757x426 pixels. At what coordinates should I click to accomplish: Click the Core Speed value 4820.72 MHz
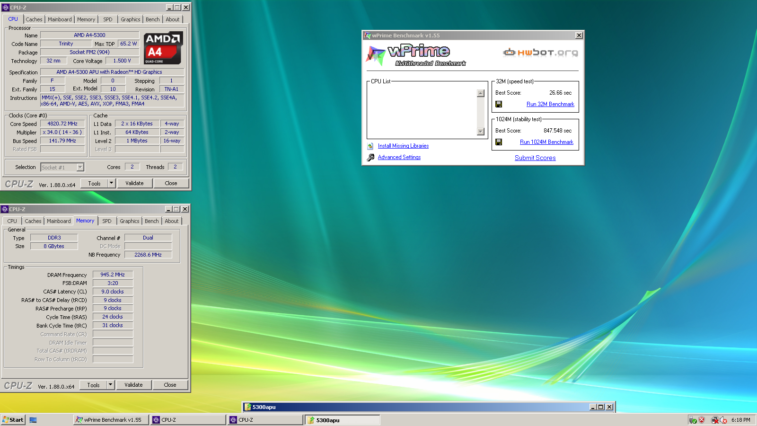(x=62, y=124)
